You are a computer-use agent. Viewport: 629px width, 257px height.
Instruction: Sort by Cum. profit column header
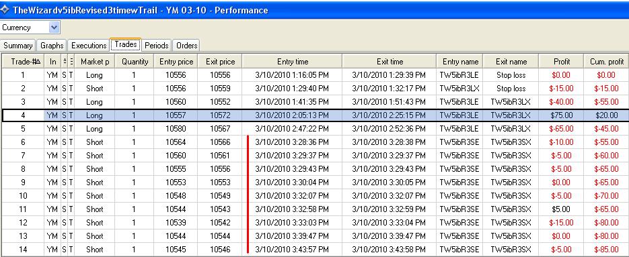tap(607, 62)
